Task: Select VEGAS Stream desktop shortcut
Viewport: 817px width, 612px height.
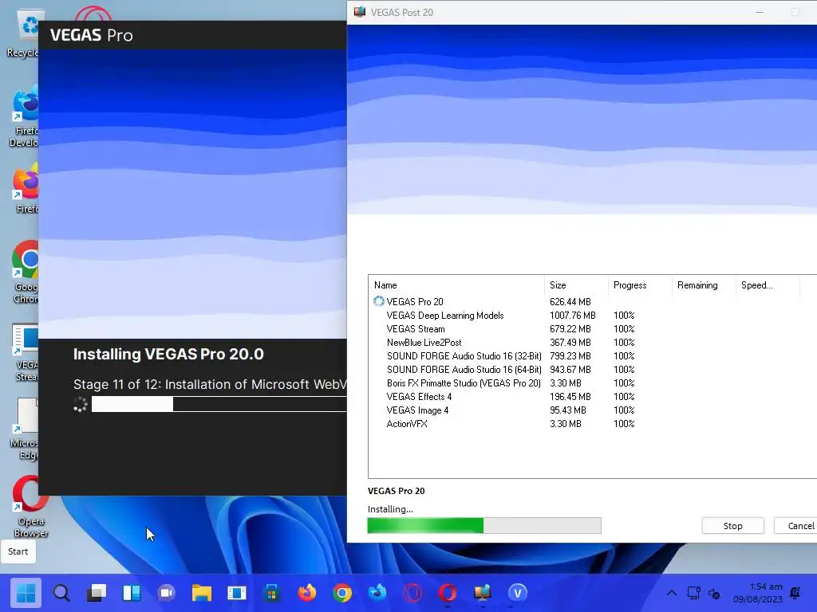Action: tap(25, 352)
